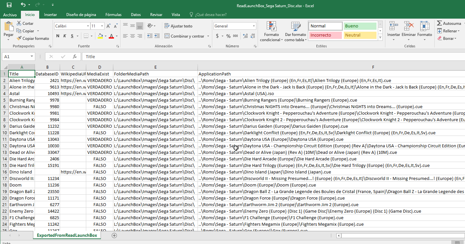This screenshot has width=465, height=244.
Task: Switch to the Datos tab
Action: coord(136,15)
